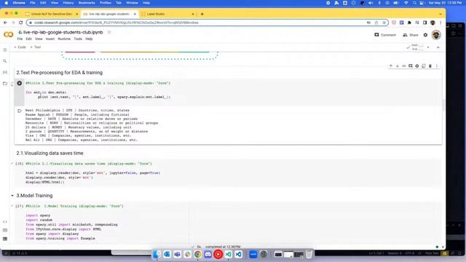Open the View menu in Colab
This screenshot has height=262, width=466.
tap(39, 39)
